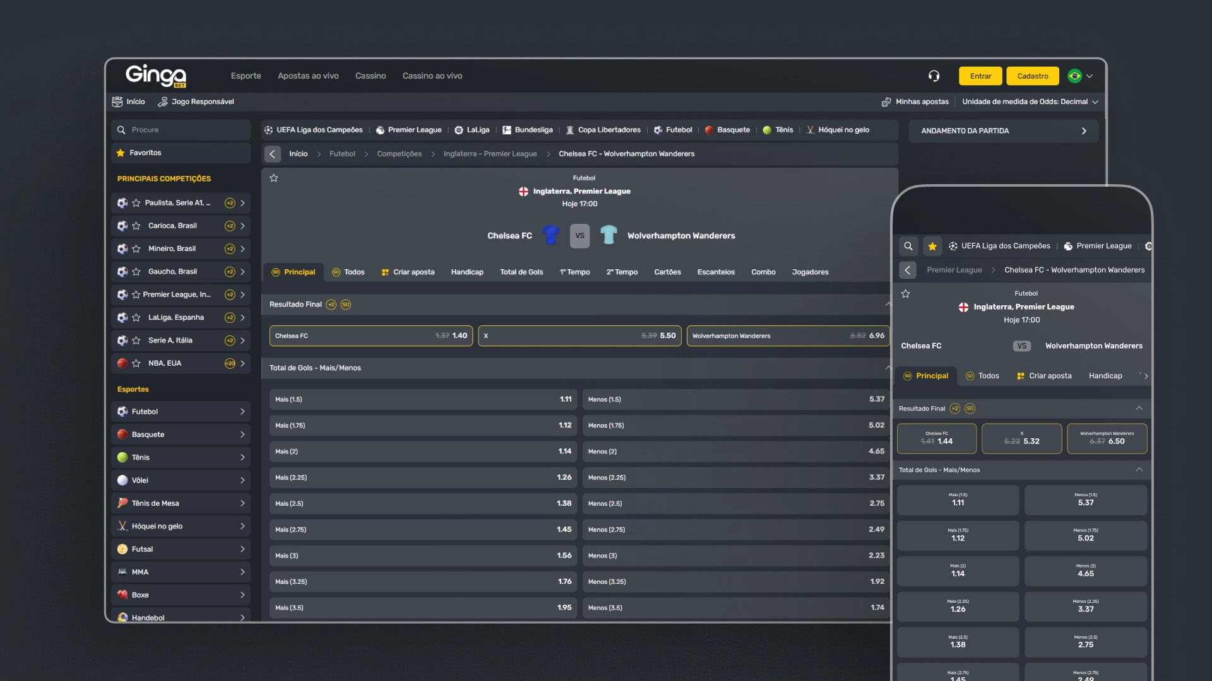Bet on draw X at 5.50
The image size is (1212, 681).
tap(579, 336)
